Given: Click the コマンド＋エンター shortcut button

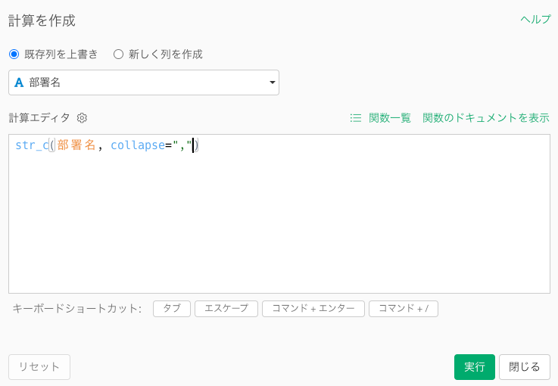Looking at the screenshot, I should (313, 309).
